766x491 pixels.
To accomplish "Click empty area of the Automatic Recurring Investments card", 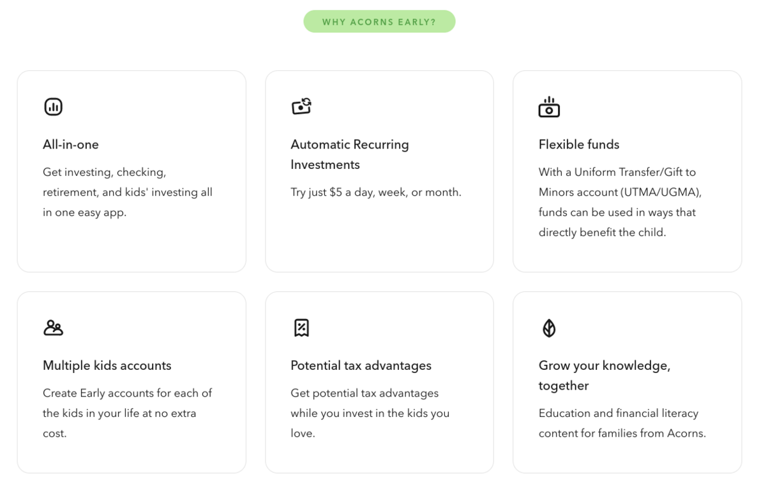I will pos(379,236).
